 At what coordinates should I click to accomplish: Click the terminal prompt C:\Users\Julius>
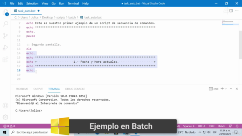[x=29, y=111]
